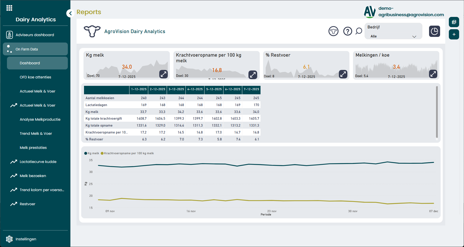Click Kg melk legend color dot
The height and width of the screenshot is (247, 464).
[x=86, y=153]
